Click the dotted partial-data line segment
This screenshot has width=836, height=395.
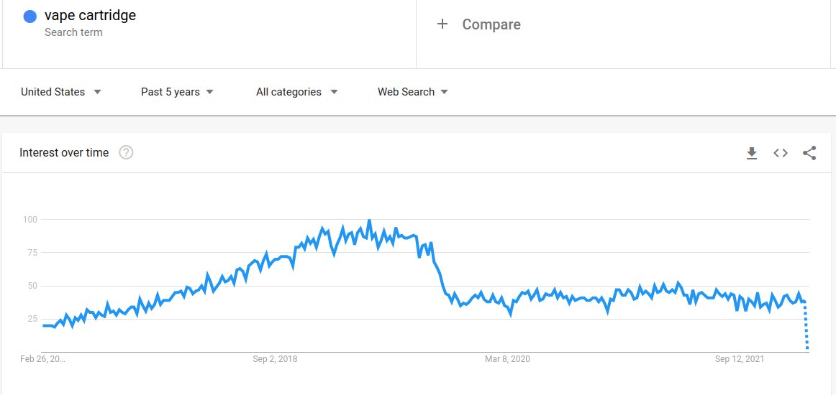pos(807,327)
